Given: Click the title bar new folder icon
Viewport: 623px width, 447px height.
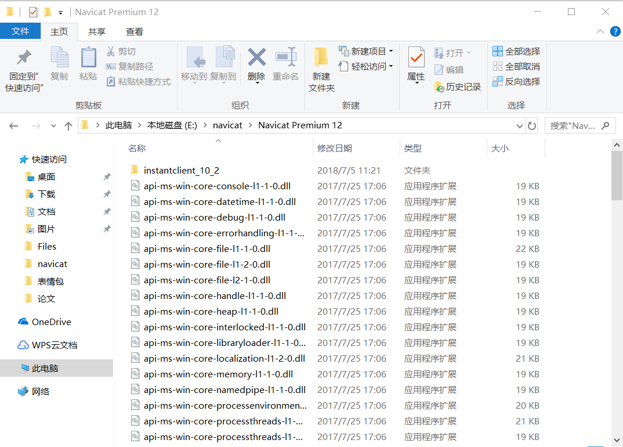Looking at the screenshot, I should [x=48, y=12].
